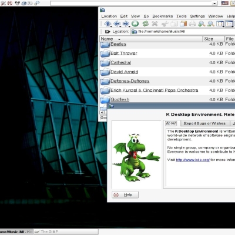The image size is (235, 235).
Task: Clear the location bar with the black arrow icon
Action: (x=108, y=32)
